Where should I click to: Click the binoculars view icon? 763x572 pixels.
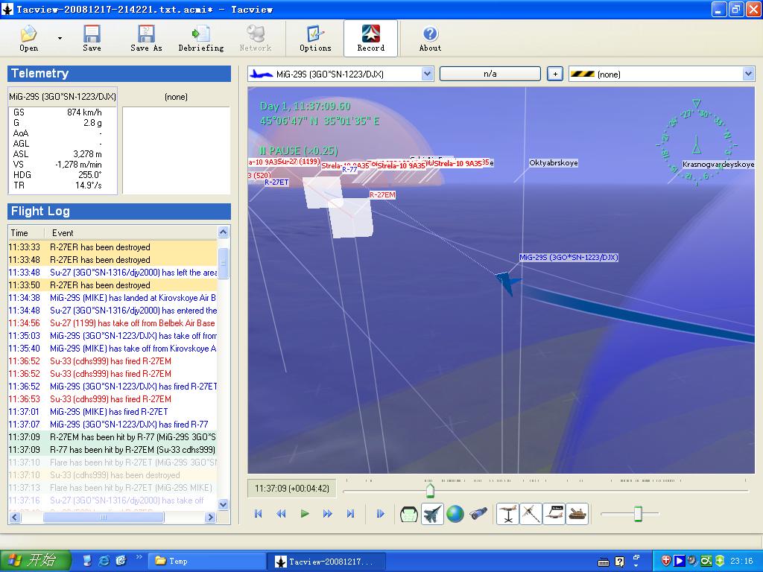(478, 514)
